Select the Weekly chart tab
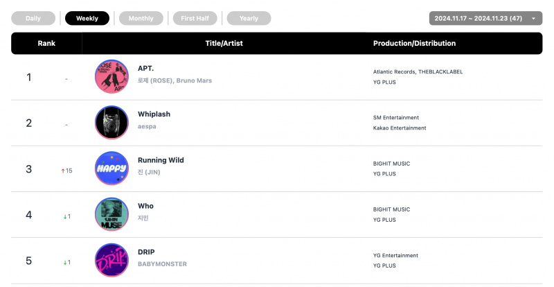Screen dimensions: 554x287 87,19
